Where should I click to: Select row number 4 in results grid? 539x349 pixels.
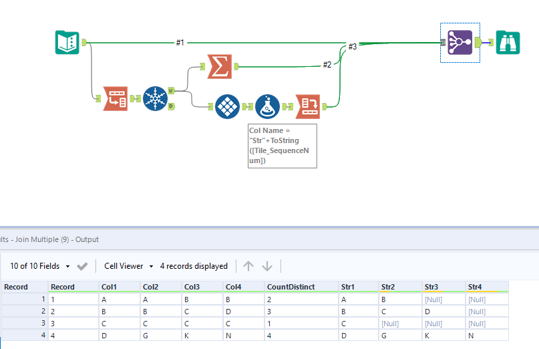pyautogui.click(x=25, y=335)
